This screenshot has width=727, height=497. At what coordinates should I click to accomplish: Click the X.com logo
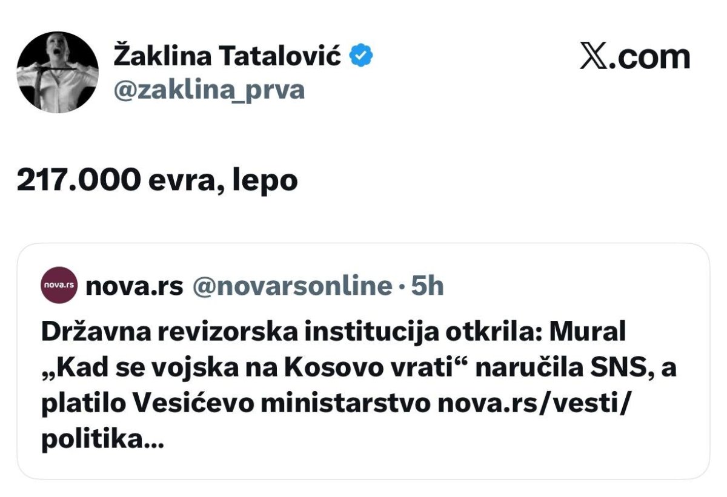pos(635,58)
